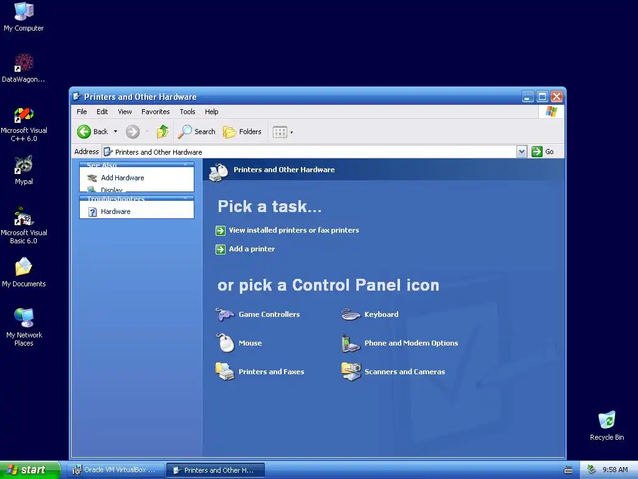Click green arrow beside View installed printers
Screen dimensions: 638x479
220,231
